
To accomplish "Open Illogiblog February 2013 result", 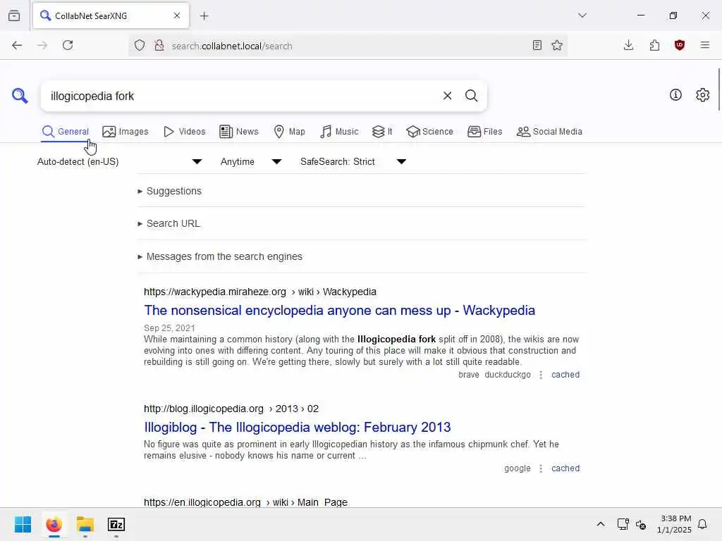I will click(298, 428).
